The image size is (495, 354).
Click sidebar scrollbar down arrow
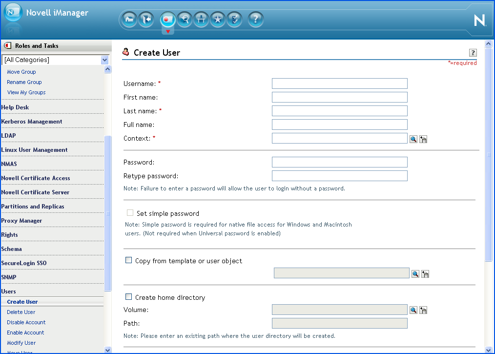108,350
